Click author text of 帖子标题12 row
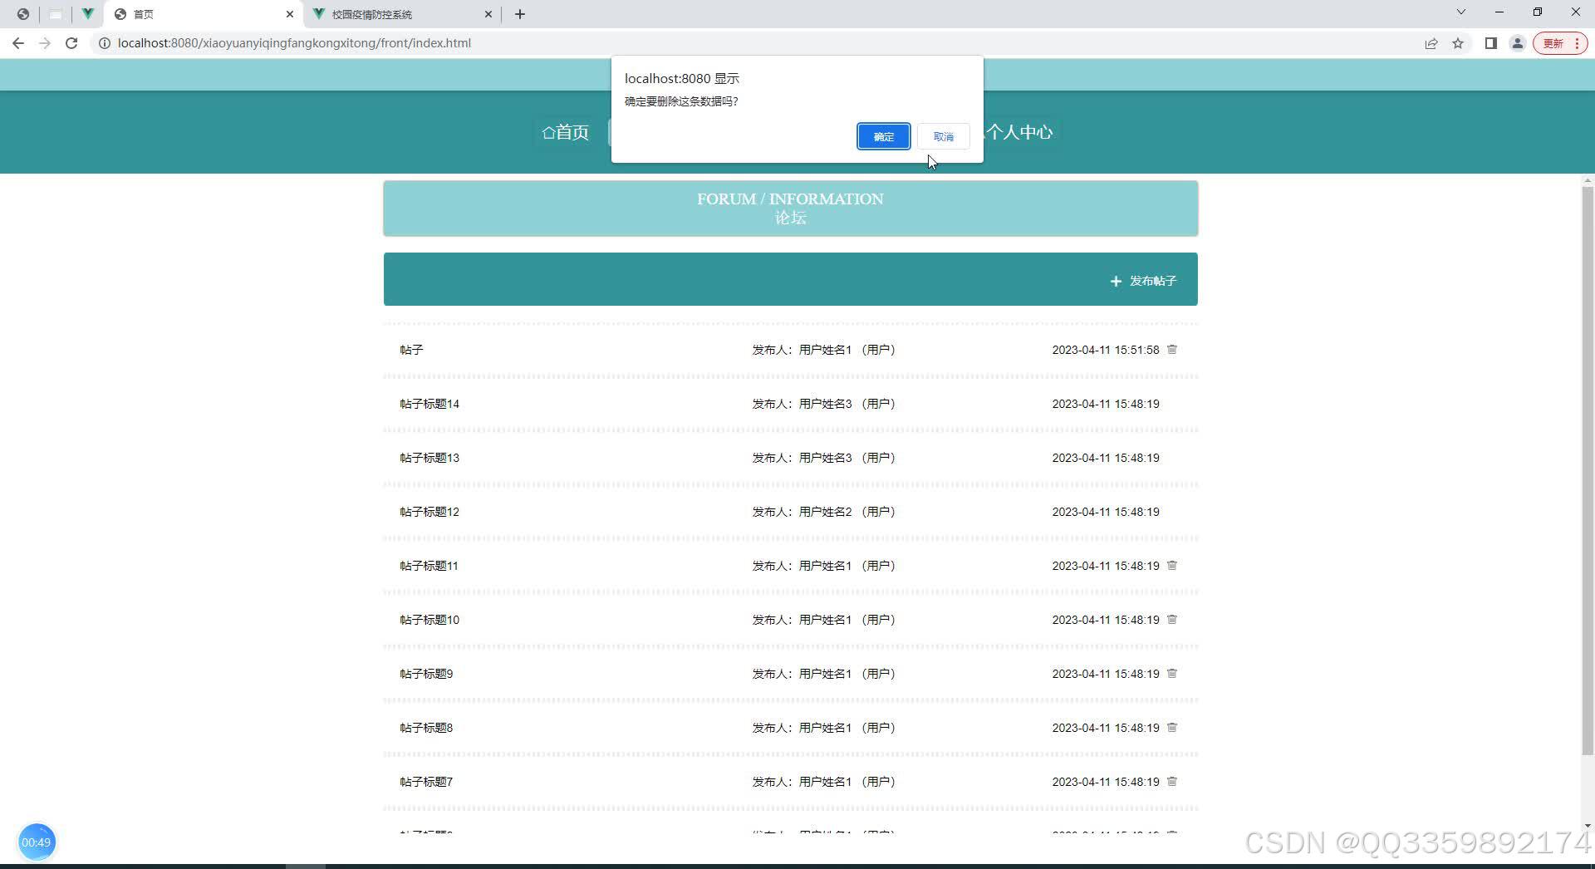Screen dimensions: 1595x869 [x=824, y=512]
